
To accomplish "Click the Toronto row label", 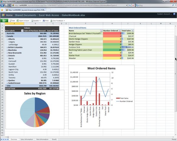I will tap(12, 78).
